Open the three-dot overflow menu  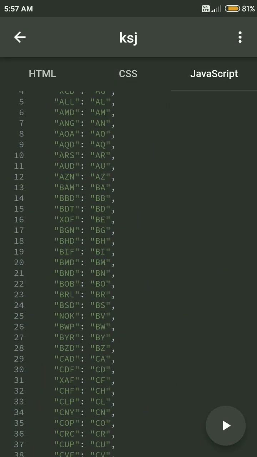240,37
